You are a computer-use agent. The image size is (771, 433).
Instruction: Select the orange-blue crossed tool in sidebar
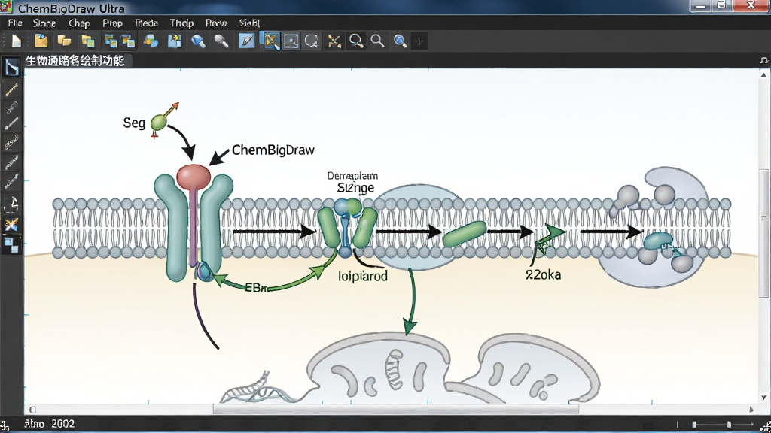click(11, 224)
